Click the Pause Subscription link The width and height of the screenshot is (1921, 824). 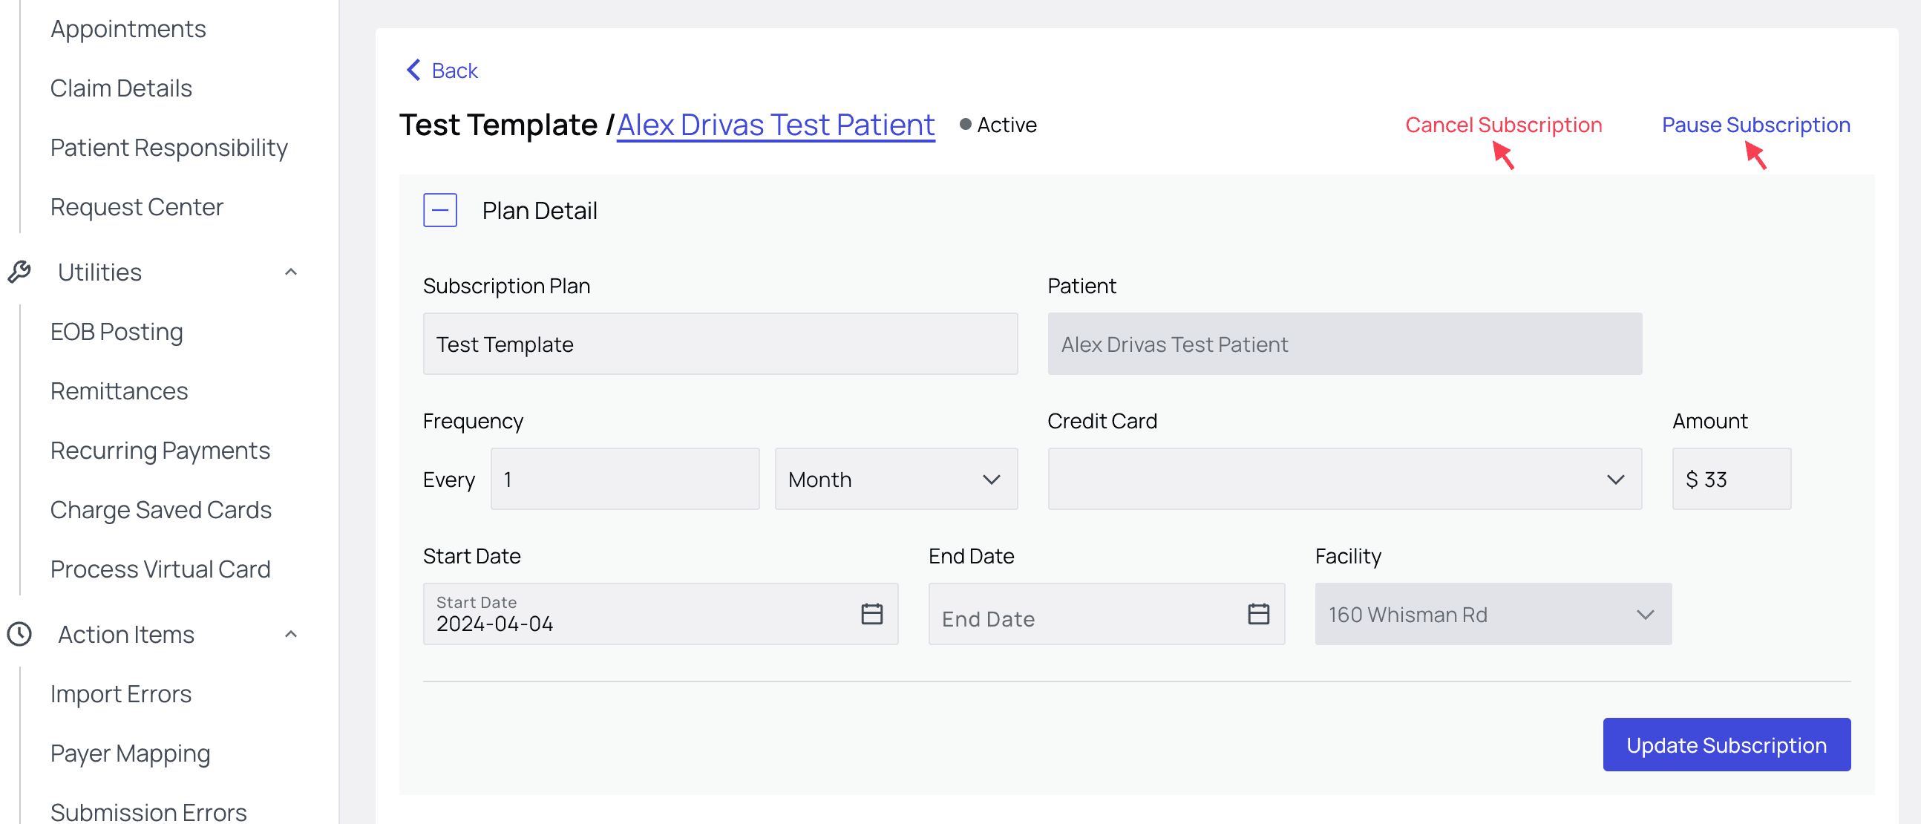(1755, 125)
